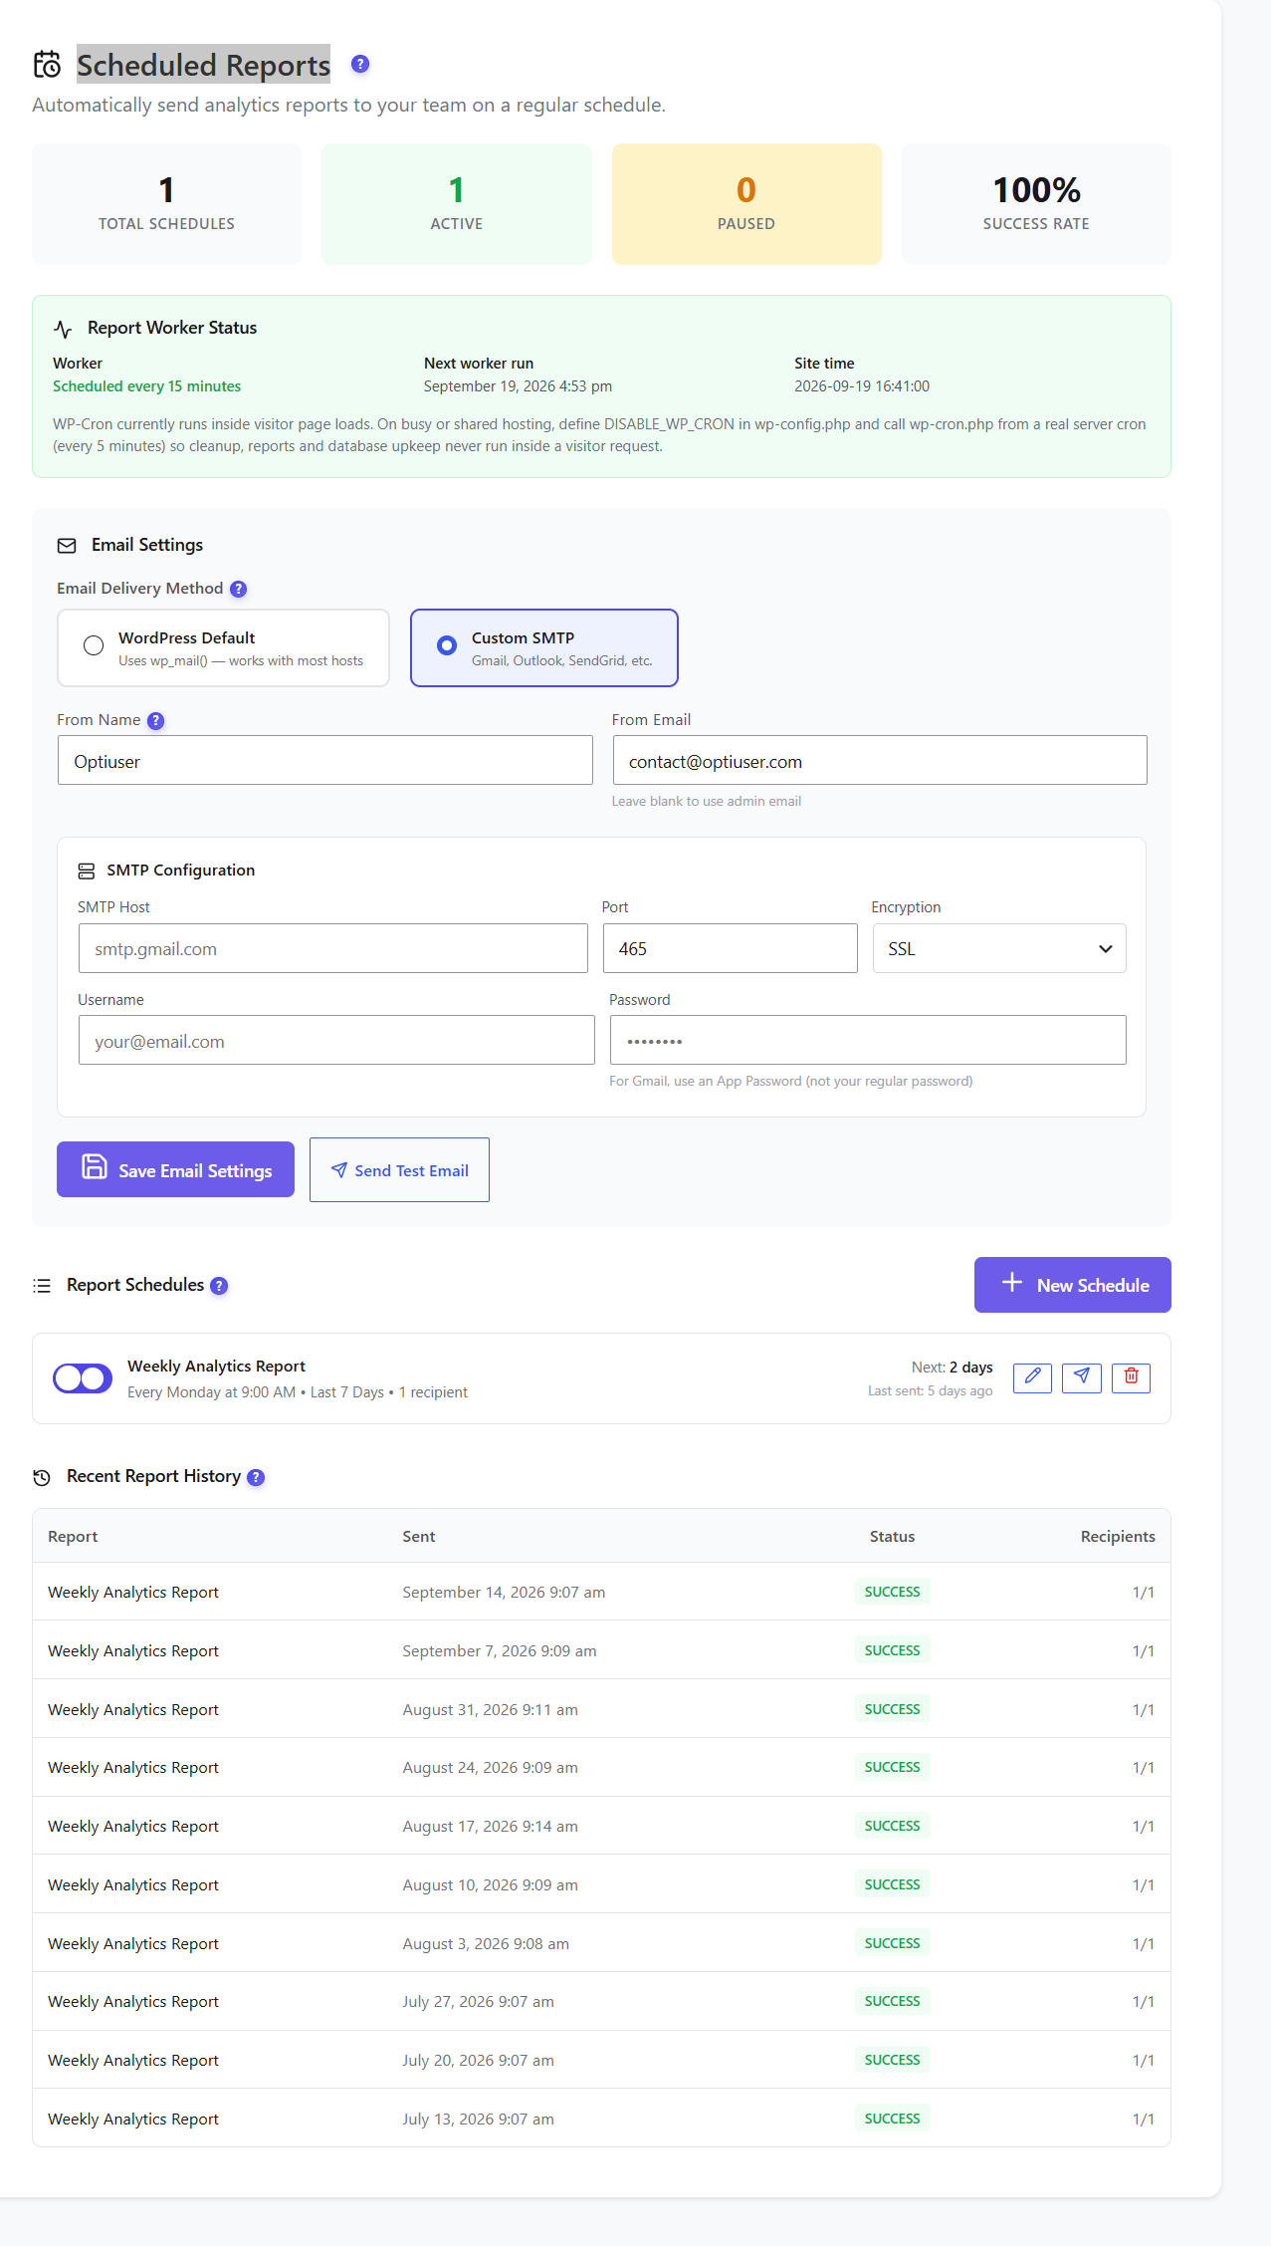Click next worker run 'September 19, 2026 4:53 pm'

tap(518, 386)
